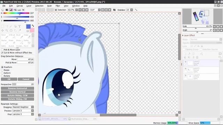Viewport: 223px width, 125px height.
Task: Flip the canvas view horizontally
Action: click(114, 10)
